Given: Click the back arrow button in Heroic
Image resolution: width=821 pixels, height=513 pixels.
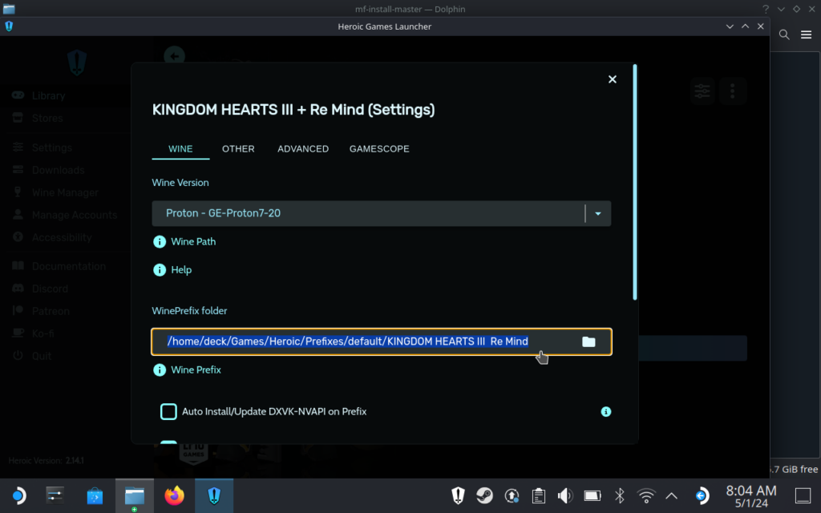Looking at the screenshot, I should point(174,56).
